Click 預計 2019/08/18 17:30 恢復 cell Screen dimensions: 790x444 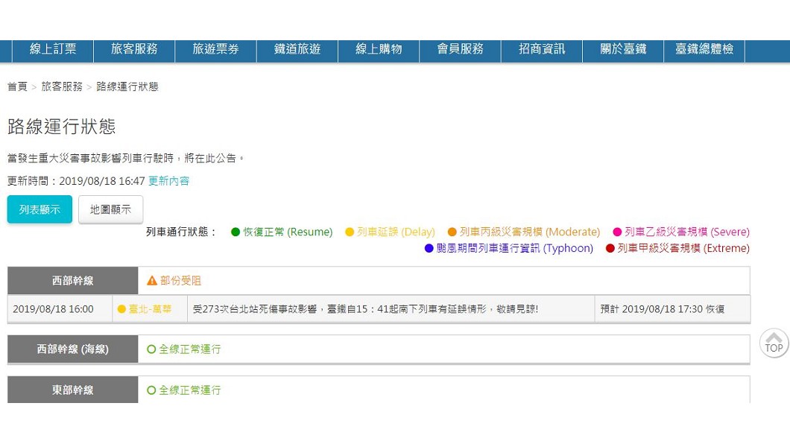[x=672, y=309]
